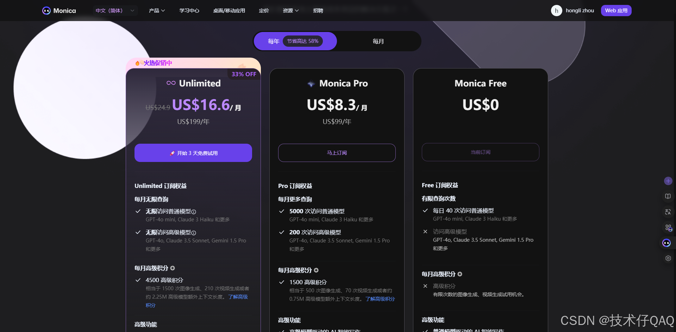Click the info icon beside 无限访问普通模型
676x332 pixels.
[x=194, y=211]
